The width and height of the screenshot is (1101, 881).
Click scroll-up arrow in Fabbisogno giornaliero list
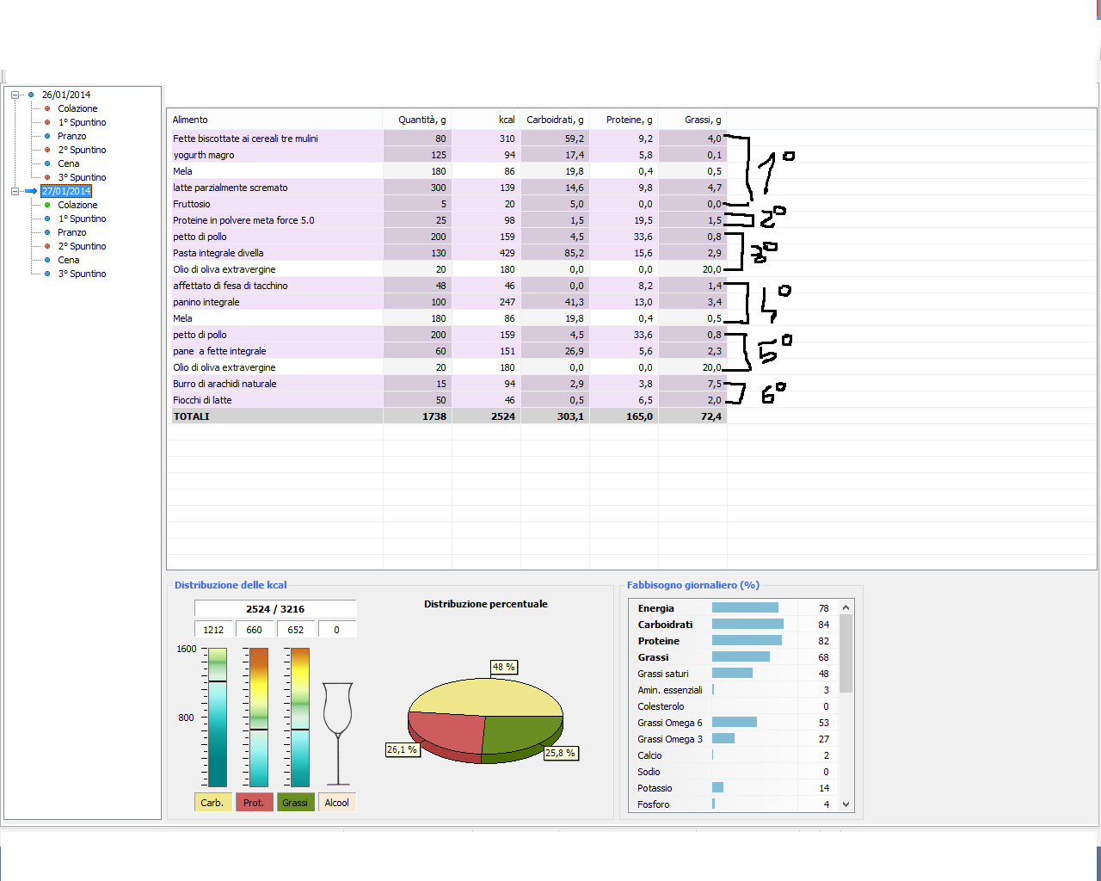point(846,608)
